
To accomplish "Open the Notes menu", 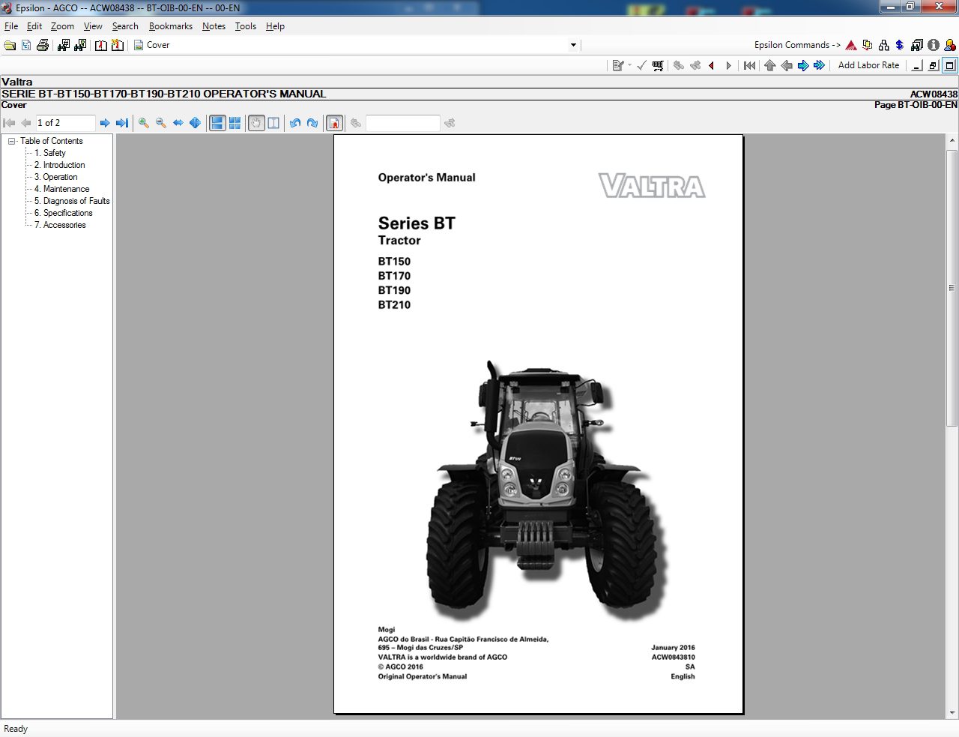I will point(214,26).
